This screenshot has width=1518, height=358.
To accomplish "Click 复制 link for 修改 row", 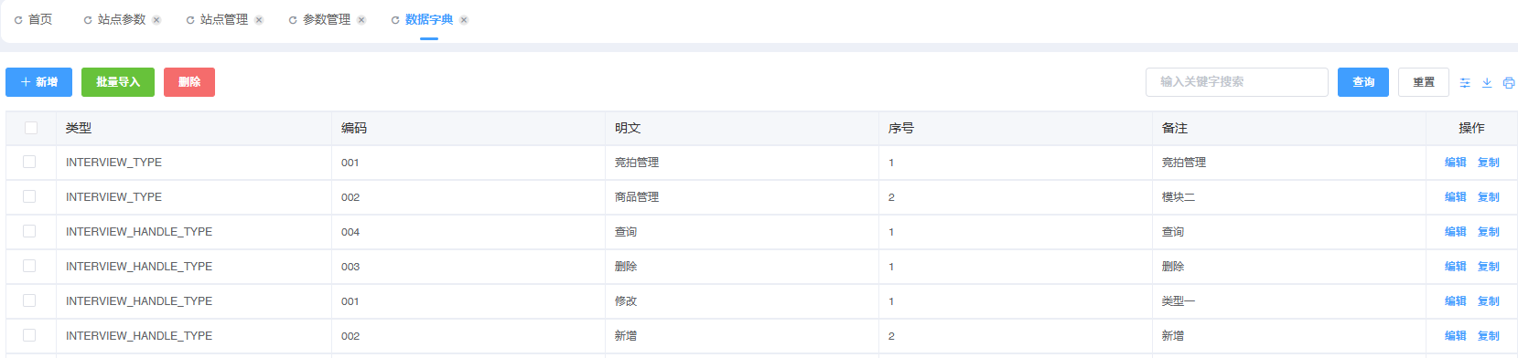I will point(1489,301).
